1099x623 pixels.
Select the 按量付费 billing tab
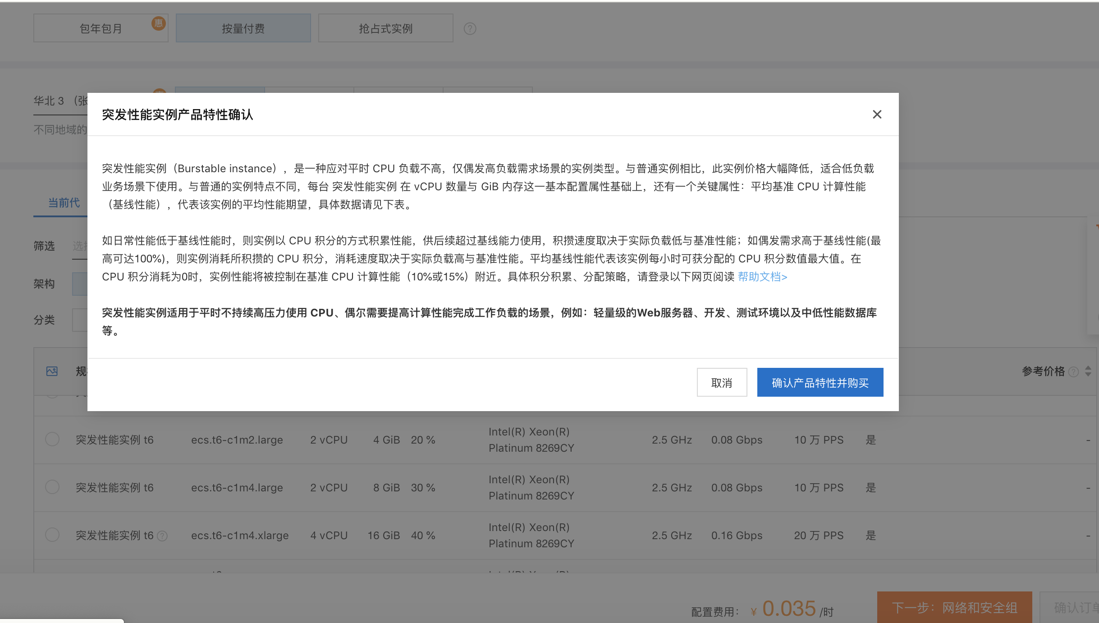[243, 28]
